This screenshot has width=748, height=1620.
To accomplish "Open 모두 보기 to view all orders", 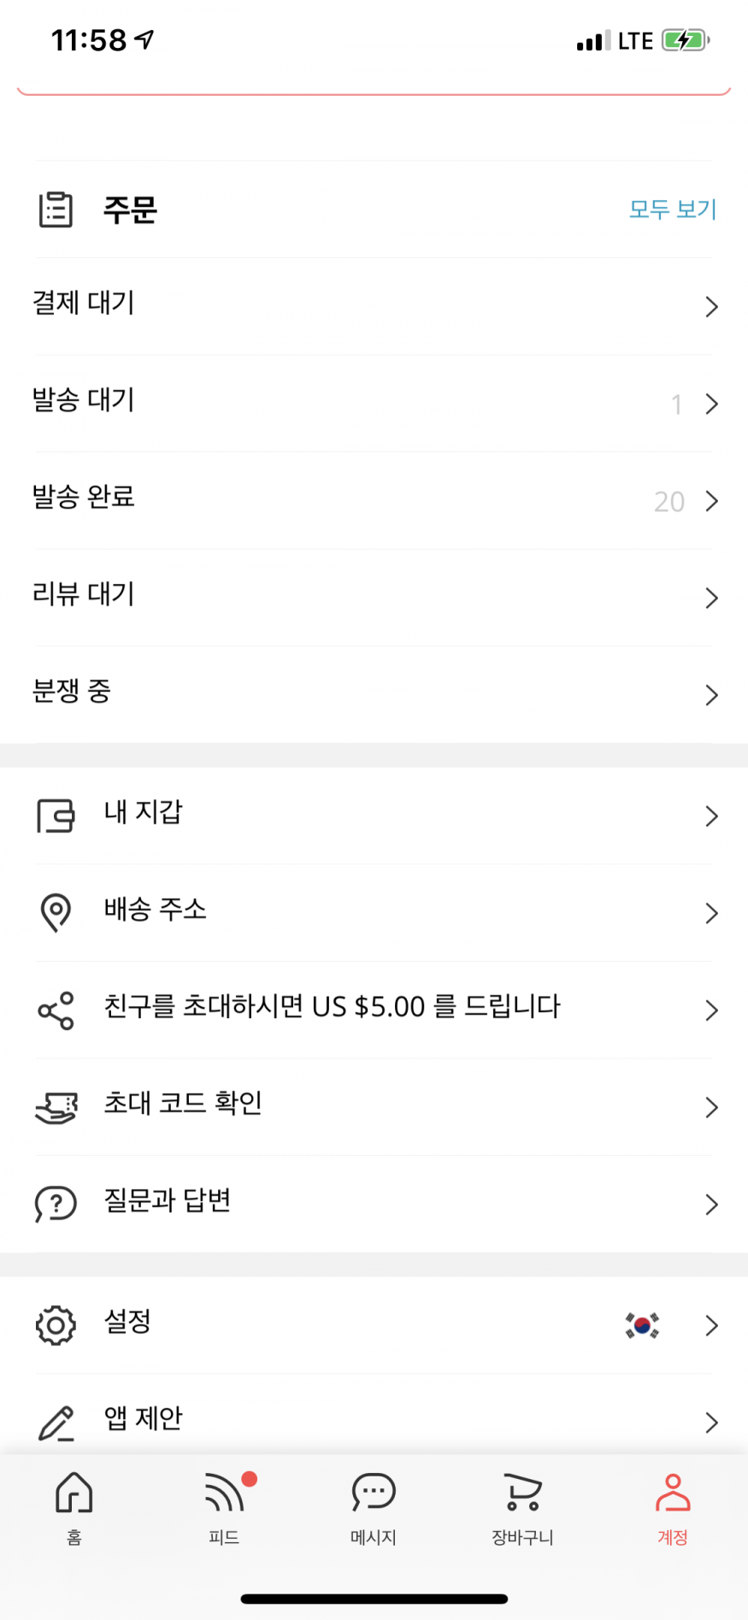I will [x=672, y=209].
